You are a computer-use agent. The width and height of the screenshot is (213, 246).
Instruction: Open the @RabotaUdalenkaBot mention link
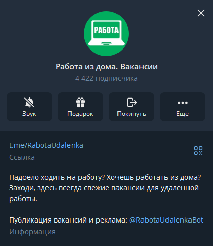point(166,220)
